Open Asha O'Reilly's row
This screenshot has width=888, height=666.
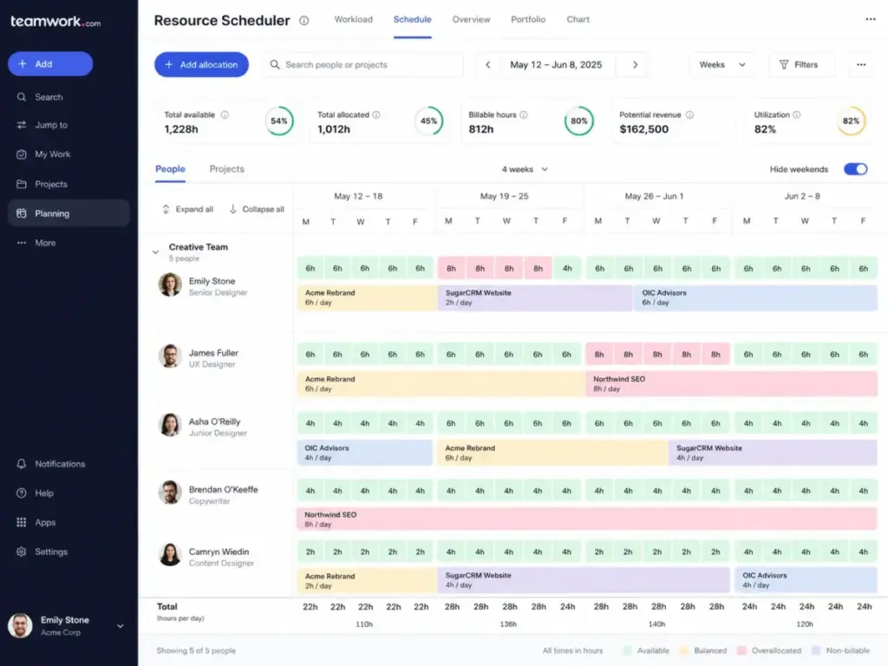[x=215, y=427]
